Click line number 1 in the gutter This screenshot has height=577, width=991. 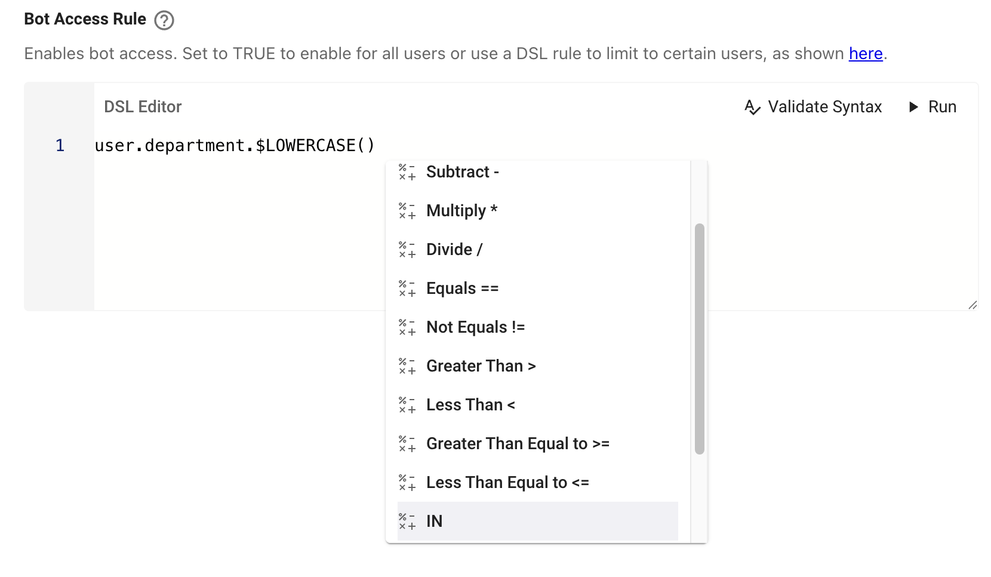click(x=60, y=146)
